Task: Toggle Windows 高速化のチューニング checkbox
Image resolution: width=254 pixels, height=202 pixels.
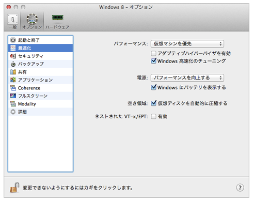Action: tap(153, 61)
